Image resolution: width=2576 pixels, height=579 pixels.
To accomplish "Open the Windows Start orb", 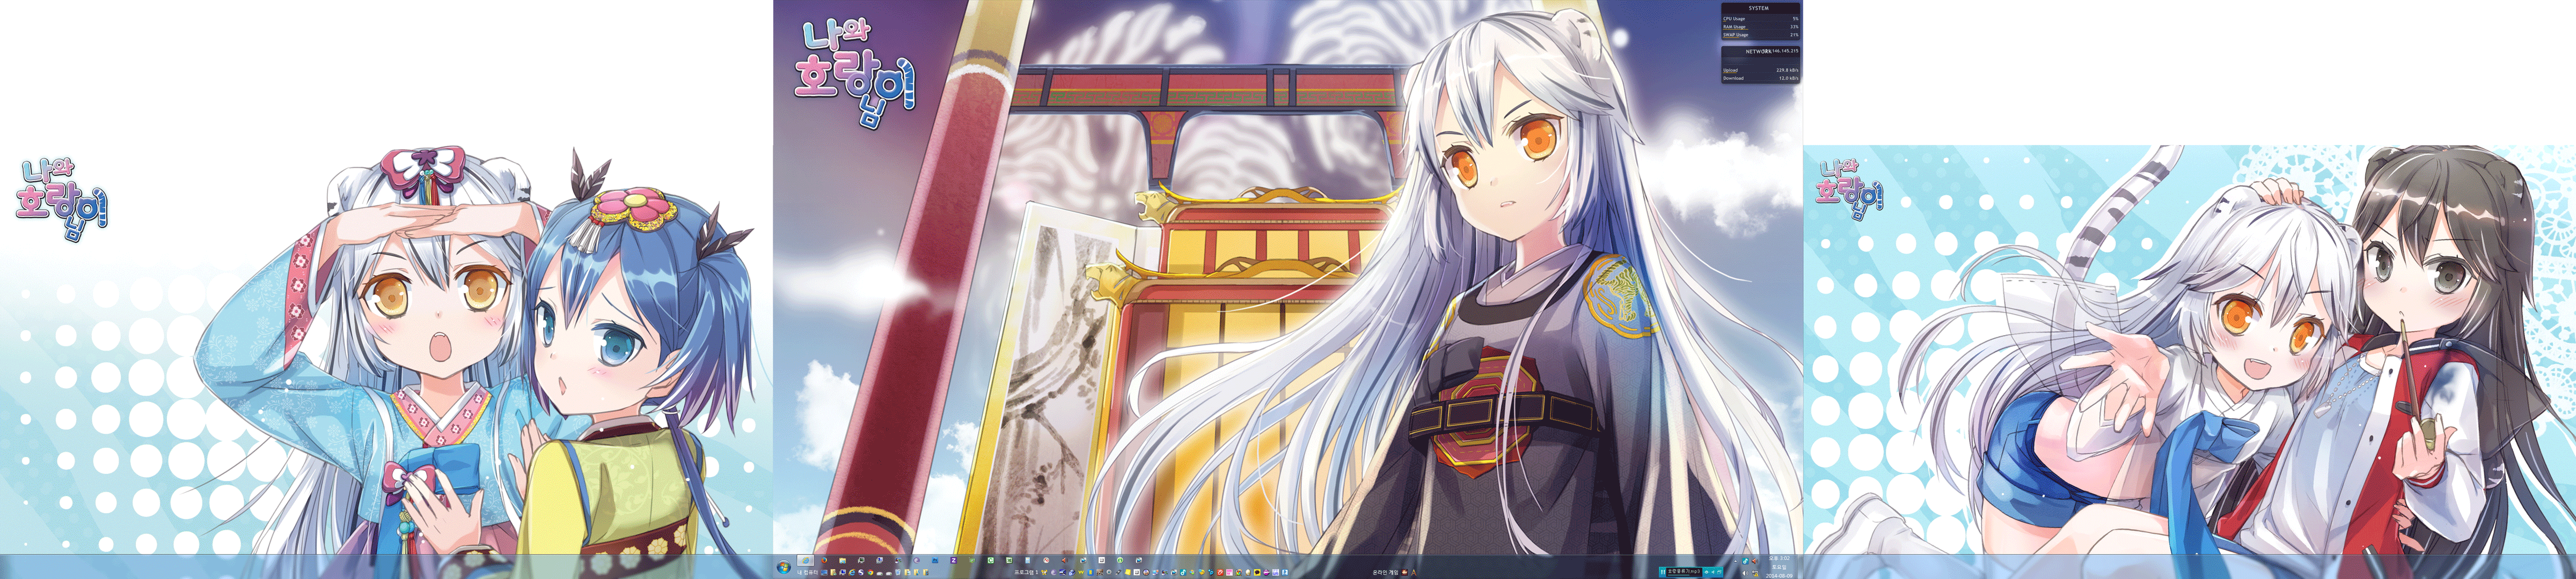I will click(x=784, y=567).
